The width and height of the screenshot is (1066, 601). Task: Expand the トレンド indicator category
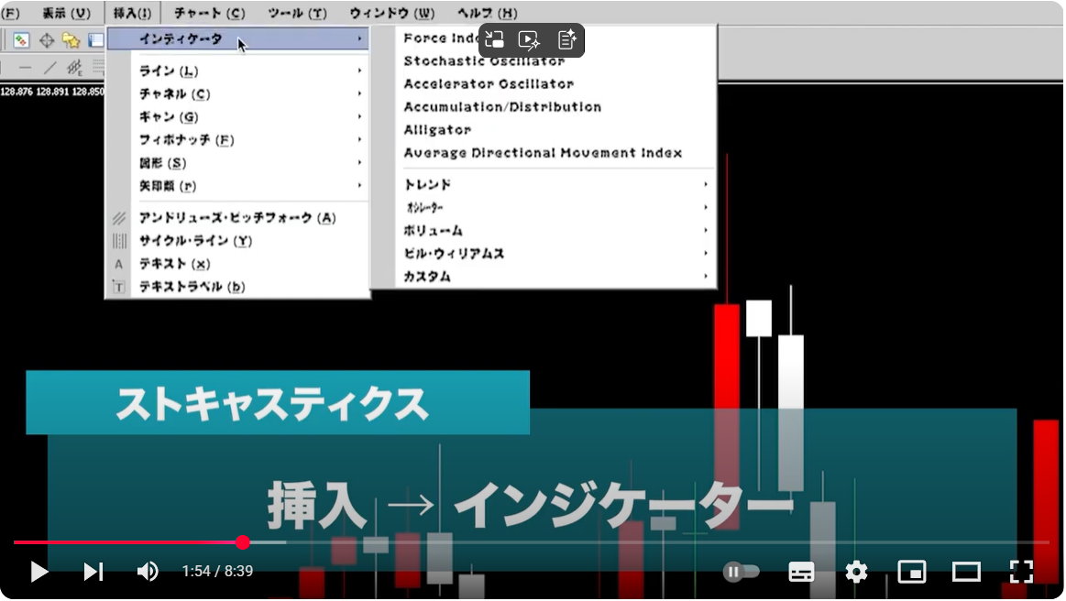(x=555, y=184)
